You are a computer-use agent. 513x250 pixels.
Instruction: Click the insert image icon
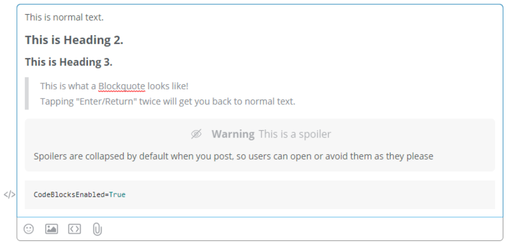(x=52, y=229)
